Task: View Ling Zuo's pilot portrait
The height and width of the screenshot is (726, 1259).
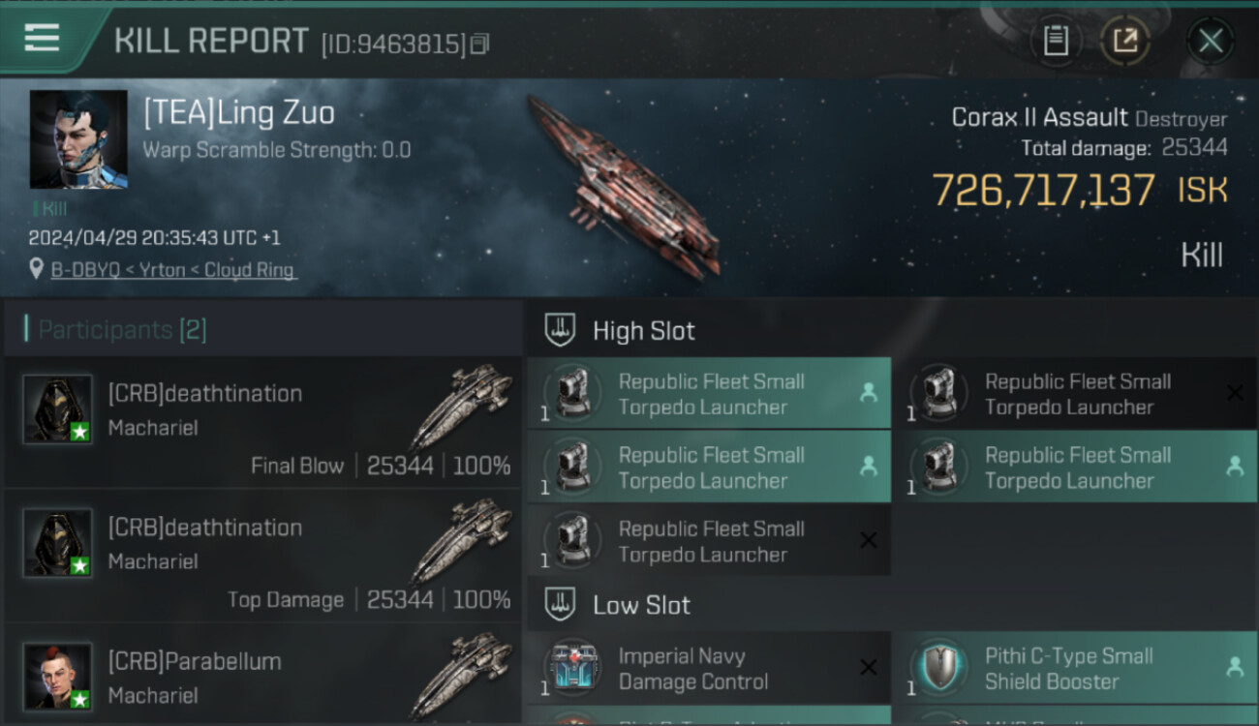Action: tap(78, 139)
